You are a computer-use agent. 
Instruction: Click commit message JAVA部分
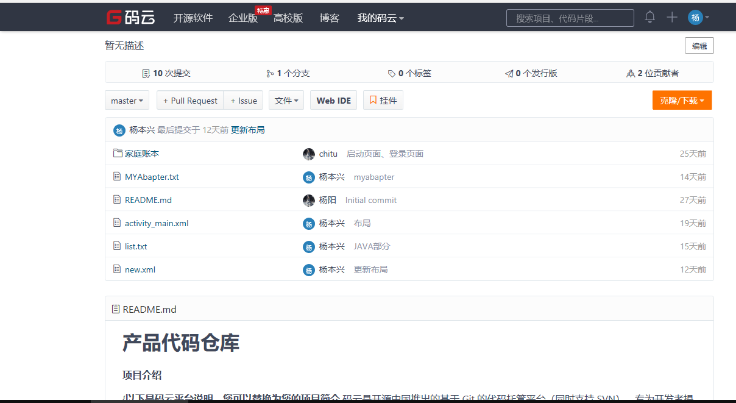click(372, 246)
